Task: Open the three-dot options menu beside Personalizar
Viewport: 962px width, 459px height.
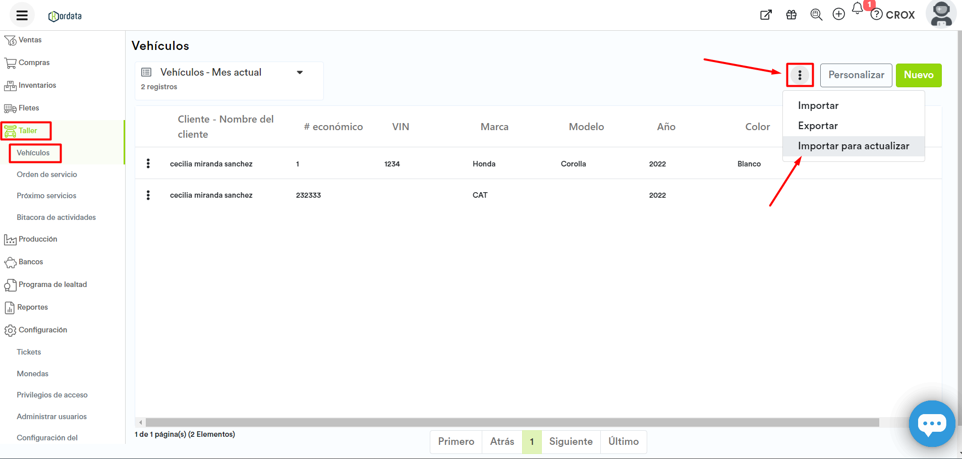Action: [800, 75]
